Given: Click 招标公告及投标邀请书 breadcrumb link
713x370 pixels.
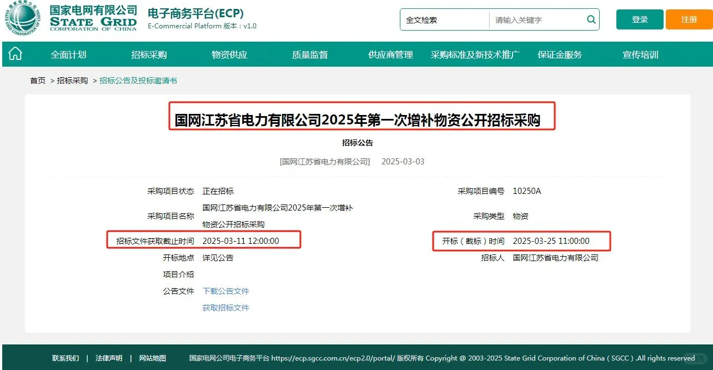Looking at the screenshot, I should coord(138,81).
